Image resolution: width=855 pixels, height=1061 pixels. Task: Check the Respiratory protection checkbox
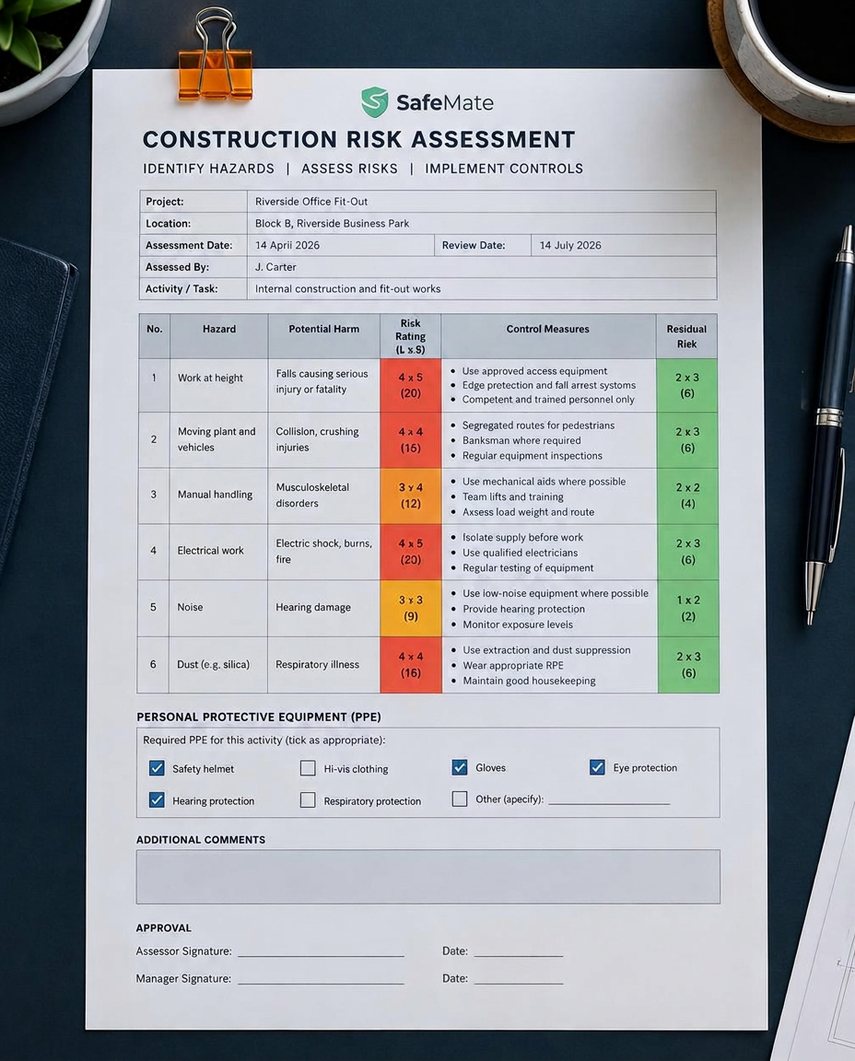308,799
